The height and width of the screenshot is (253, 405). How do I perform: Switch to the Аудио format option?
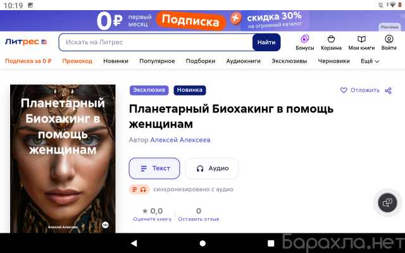[x=212, y=168]
